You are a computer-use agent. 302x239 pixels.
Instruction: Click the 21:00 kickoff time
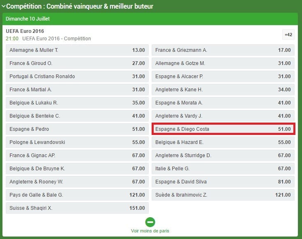12,38
